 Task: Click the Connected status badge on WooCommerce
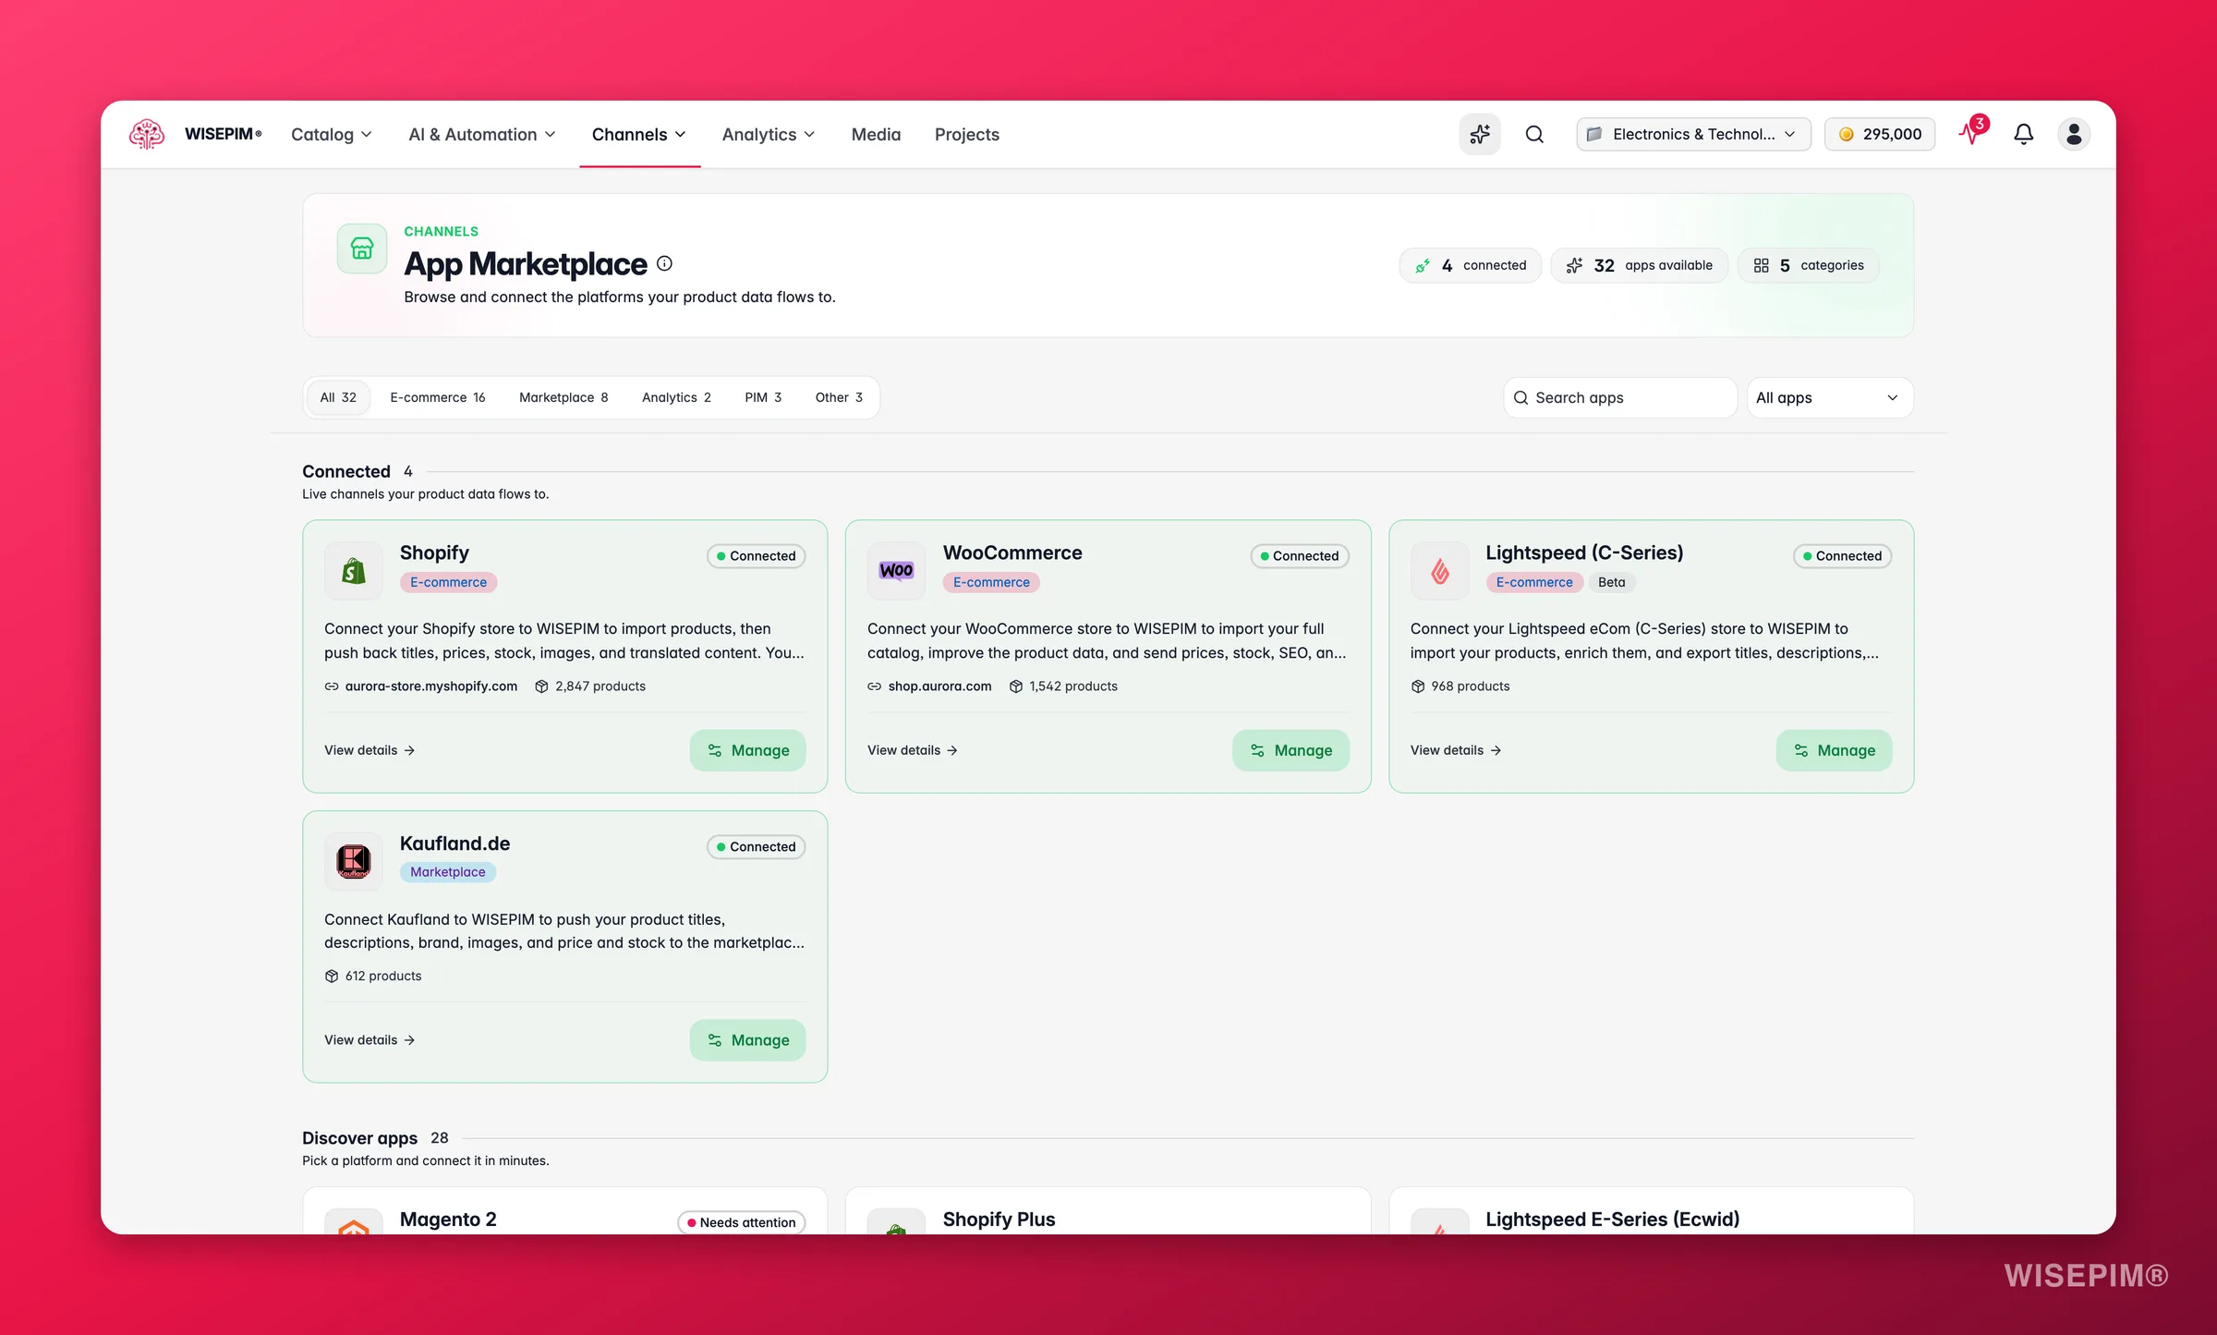click(1300, 556)
